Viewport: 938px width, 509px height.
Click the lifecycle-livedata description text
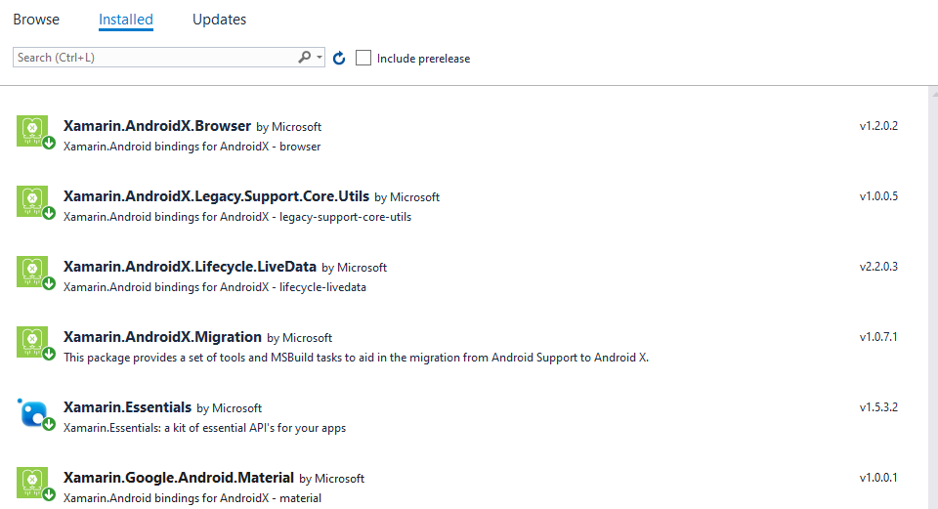coord(215,287)
